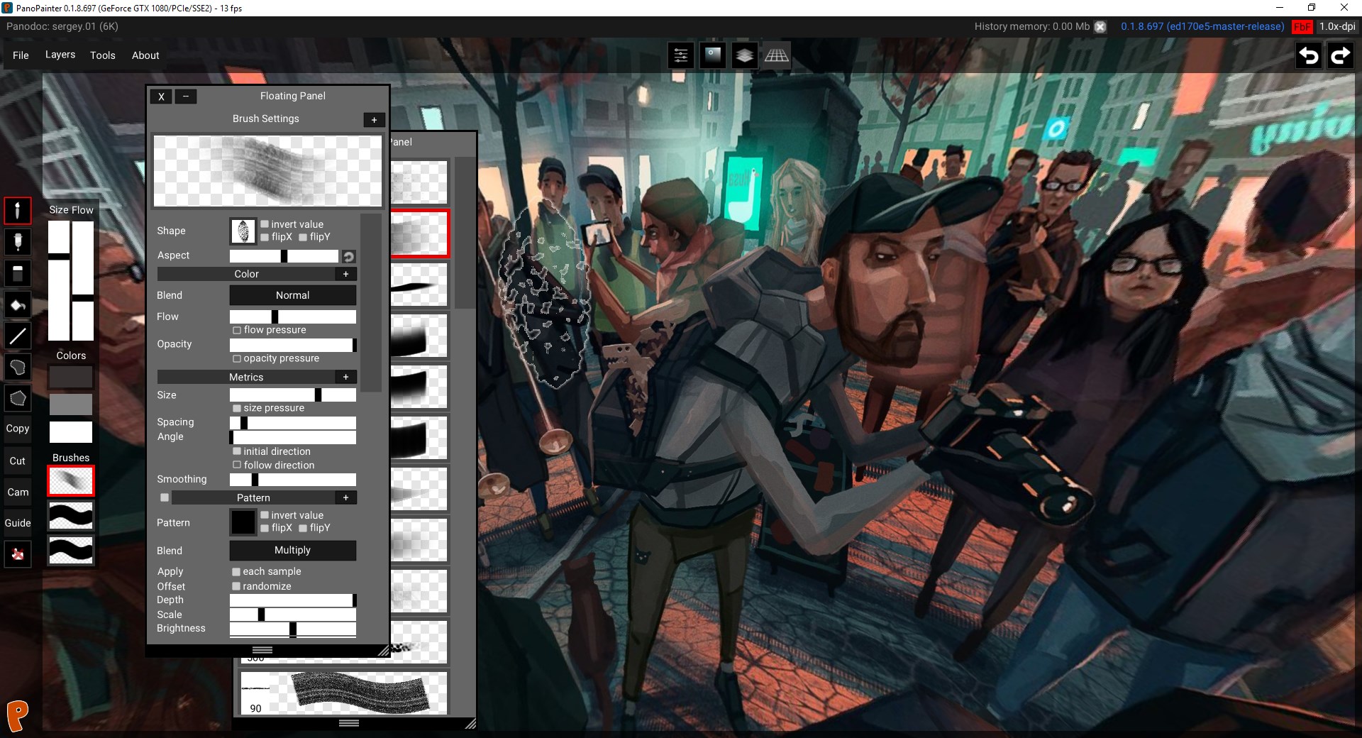Open the pattern Blend mode Multiply dropdown
The height and width of the screenshot is (738, 1362).
[292, 550]
